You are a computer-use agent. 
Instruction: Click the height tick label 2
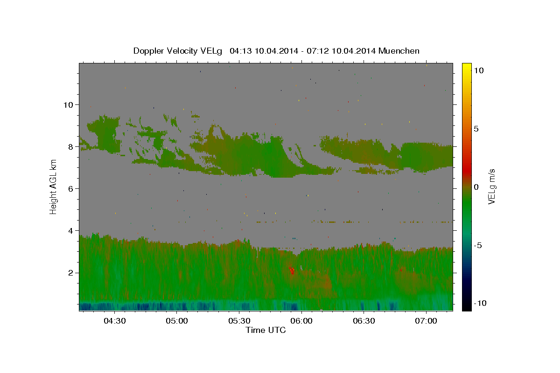click(71, 273)
